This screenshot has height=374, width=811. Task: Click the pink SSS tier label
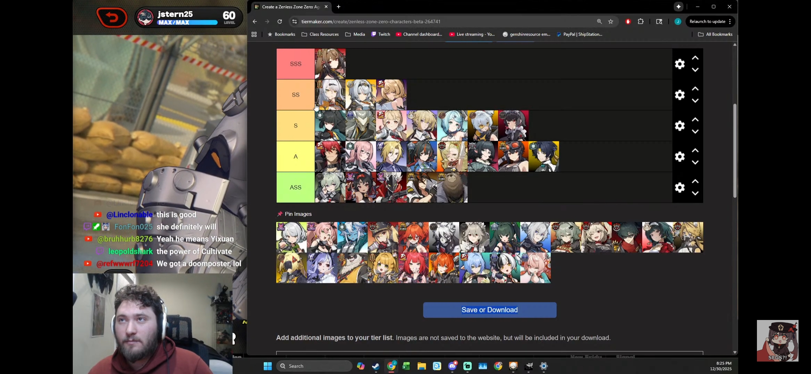coord(295,64)
